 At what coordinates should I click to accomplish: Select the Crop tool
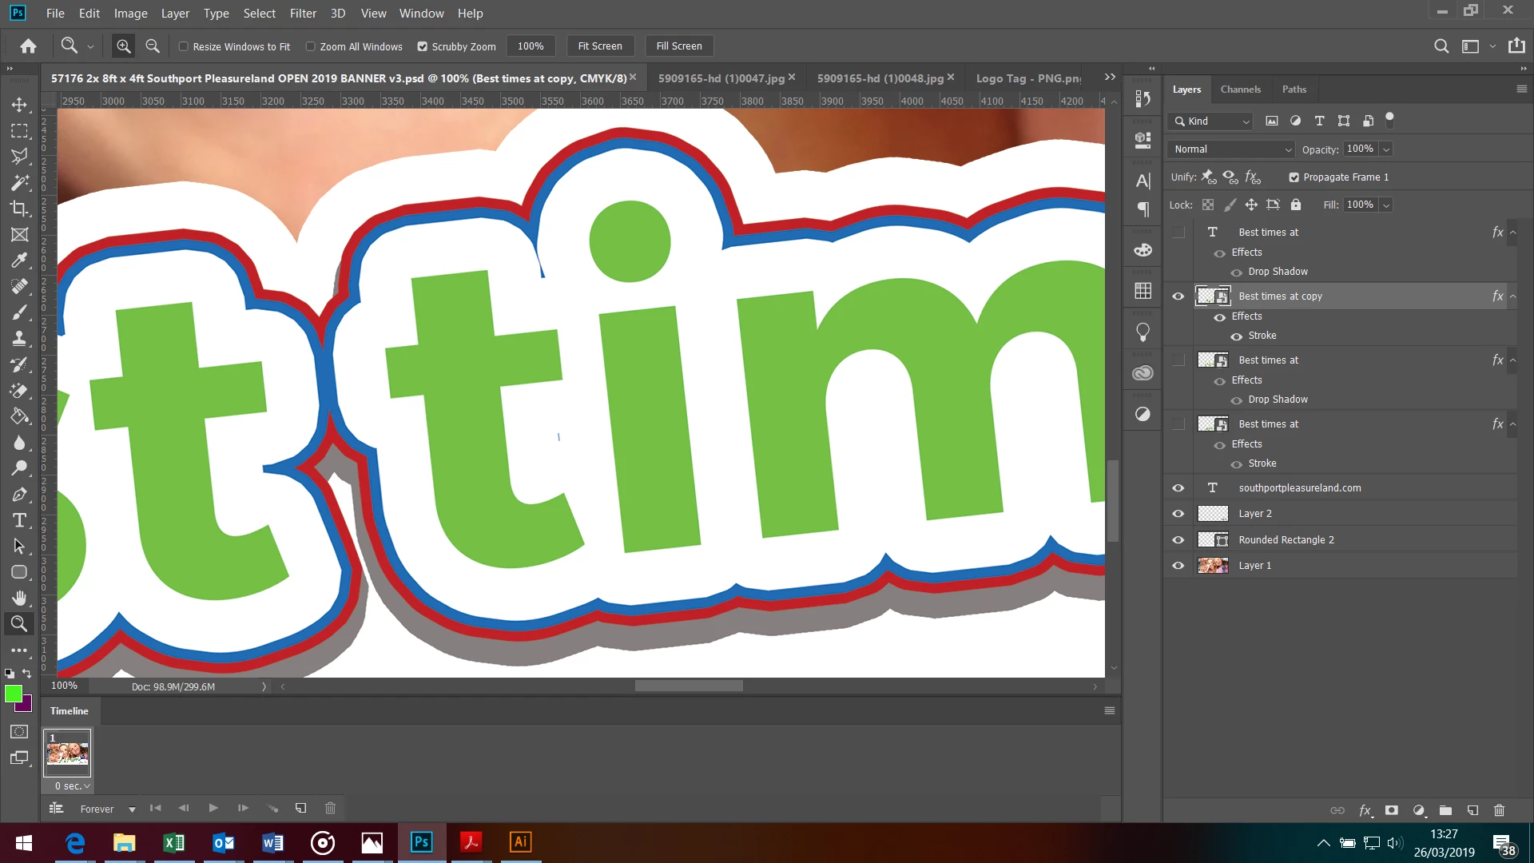click(x=19, y=209)
